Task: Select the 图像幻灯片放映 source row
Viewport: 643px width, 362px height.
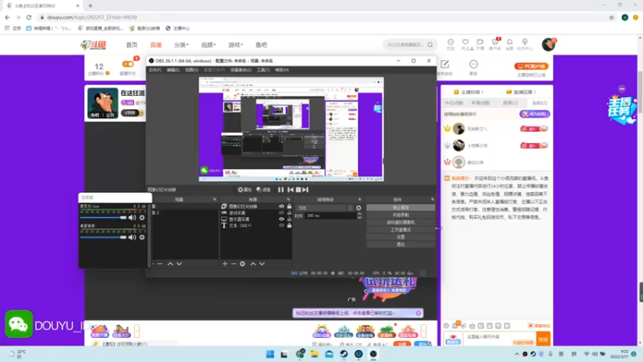Action: click(256, 207)
